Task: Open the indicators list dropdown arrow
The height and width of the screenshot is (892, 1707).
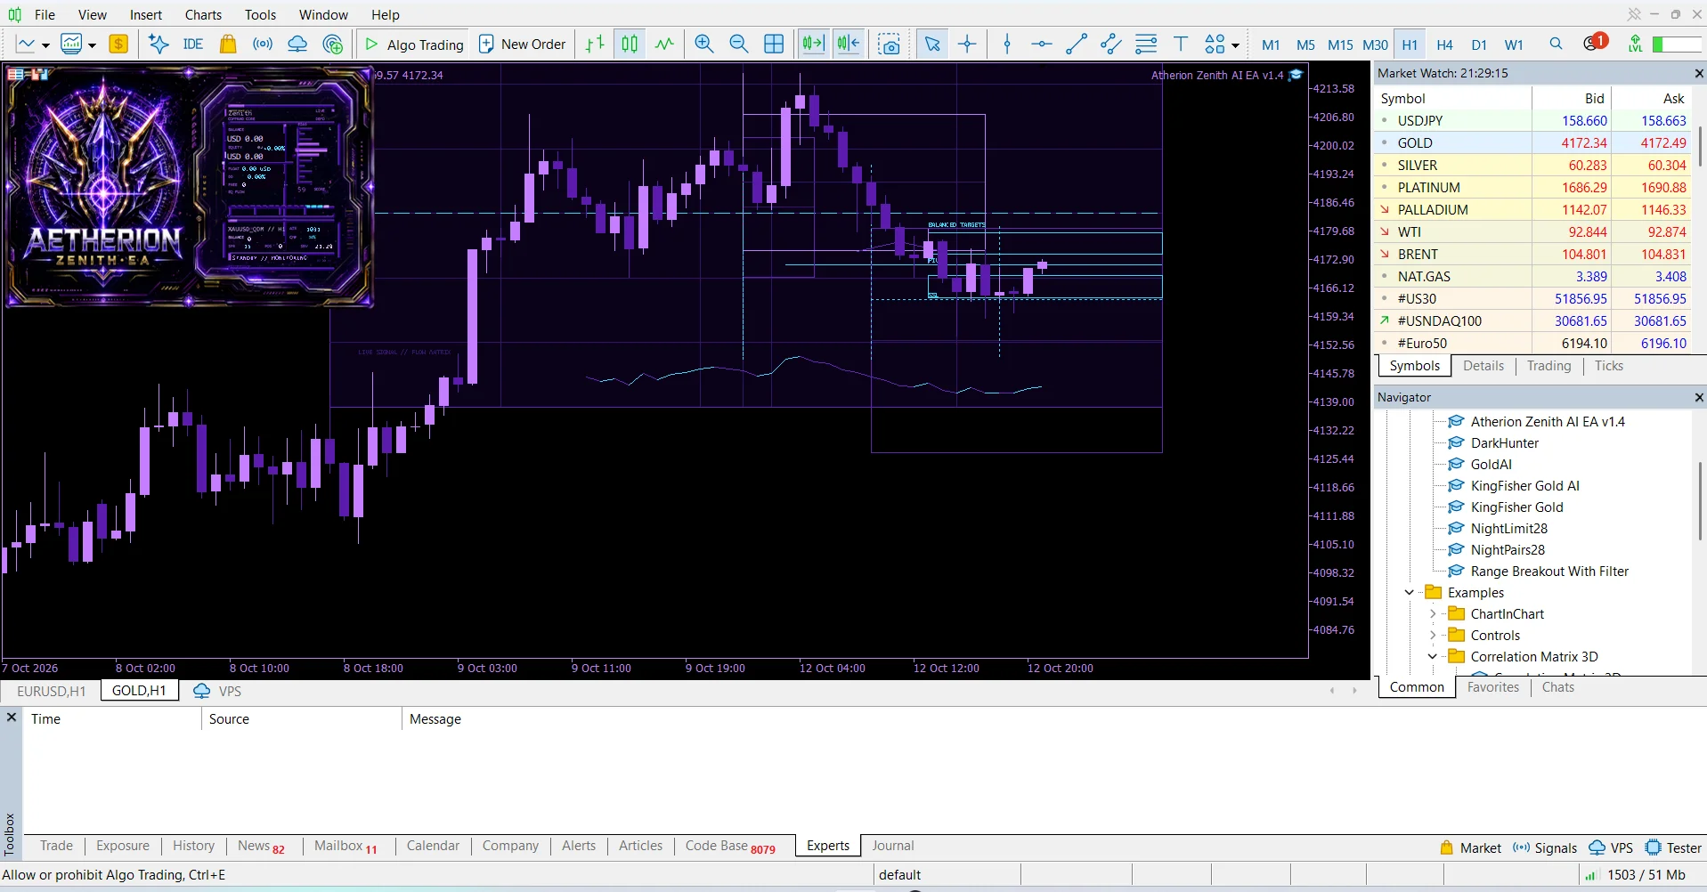Action: (92, 45)
